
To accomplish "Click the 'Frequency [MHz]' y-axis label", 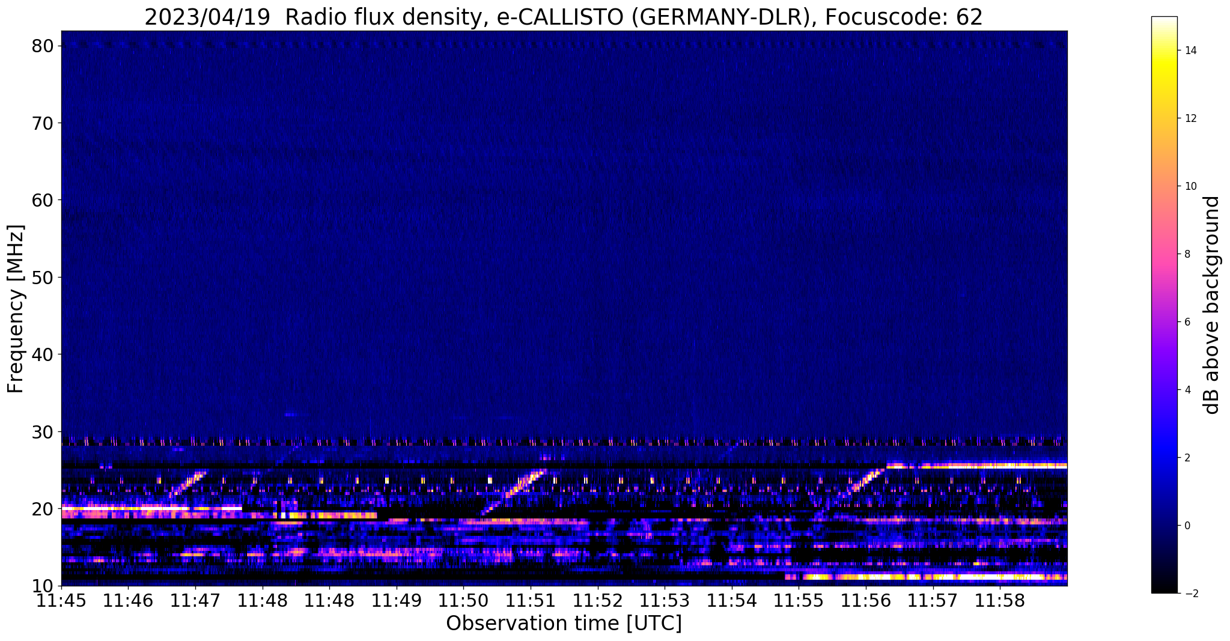I will (x=16, y=309).
